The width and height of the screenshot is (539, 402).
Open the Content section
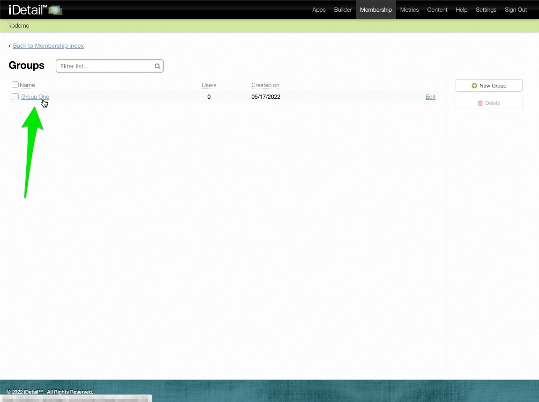coord(437,10)
